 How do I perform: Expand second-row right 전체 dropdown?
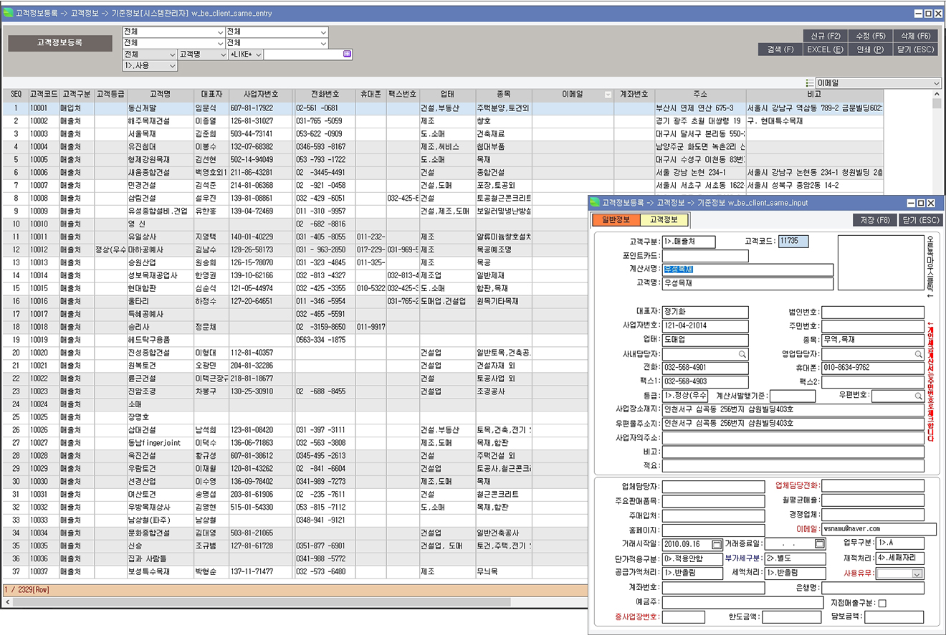pyautogui.click(x=324, y=43)
